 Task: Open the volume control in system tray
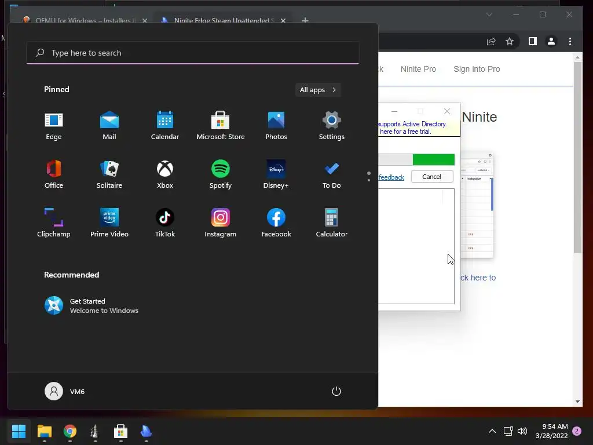pyautogui.click(x=522, y=431)
